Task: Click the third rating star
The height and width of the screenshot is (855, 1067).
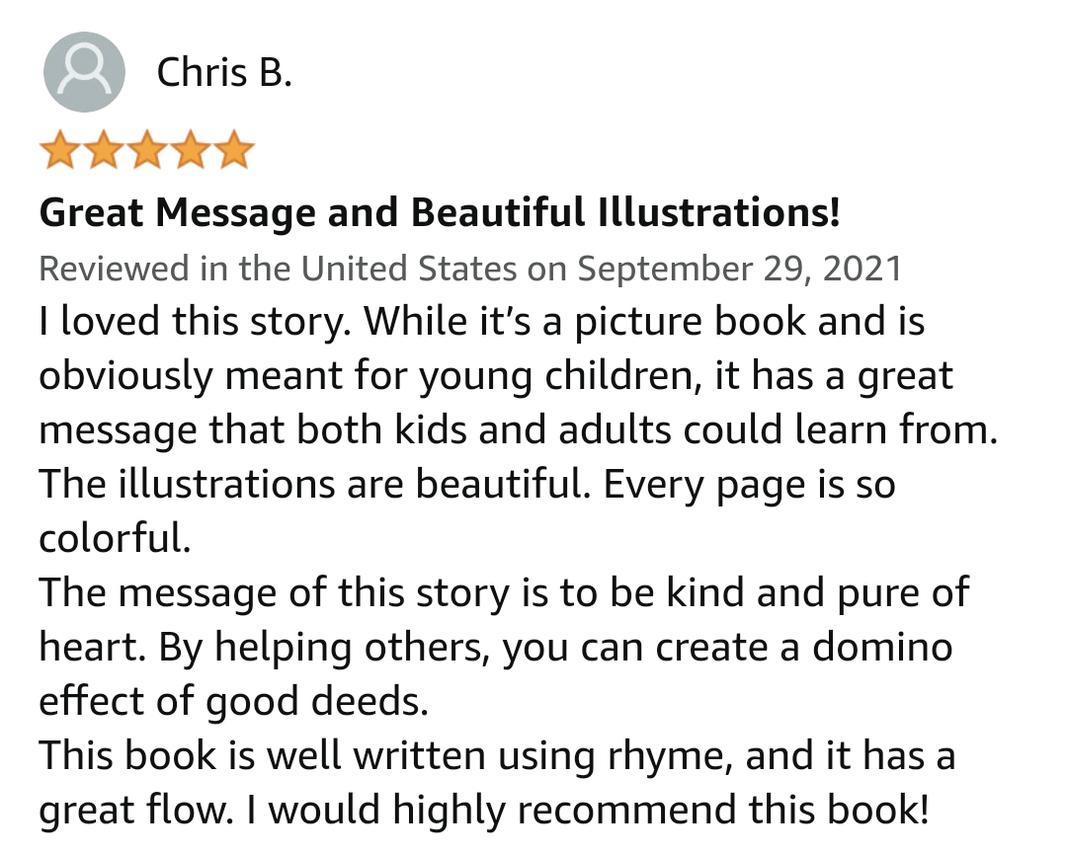Action: (x=146, y=151)
